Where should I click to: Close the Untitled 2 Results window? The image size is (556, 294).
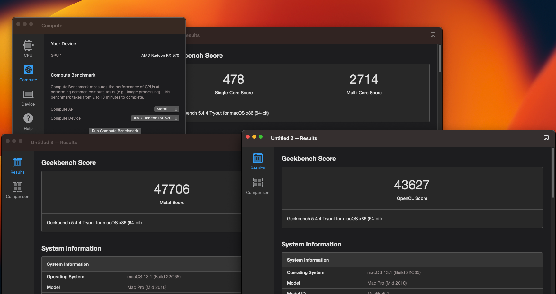pos(248,137)
